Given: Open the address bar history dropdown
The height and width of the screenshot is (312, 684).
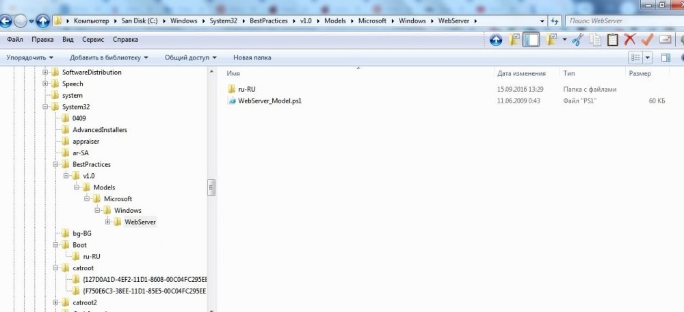Looking at the screenshot, I should [542, 21].
